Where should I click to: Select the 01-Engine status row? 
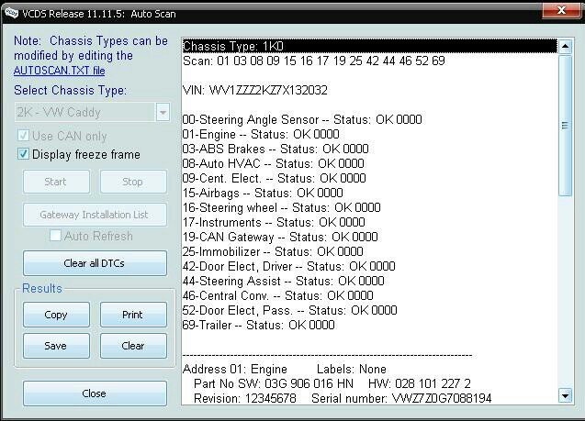370,134
